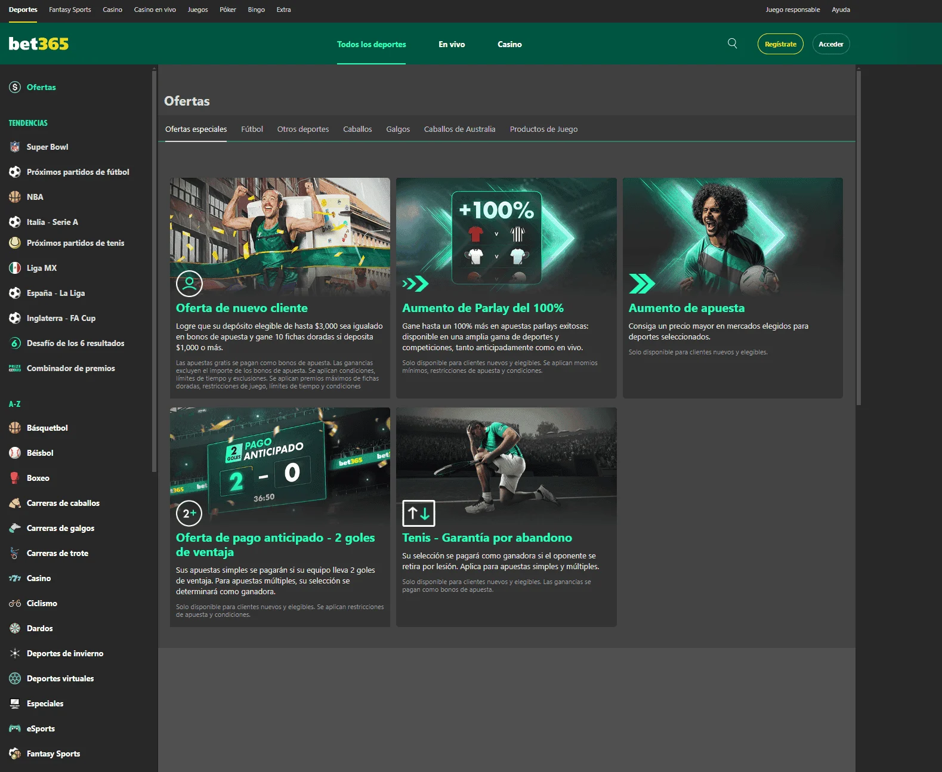Open the search magnifier icon
Image resolution: width=942 pixels, height=772 pixels.
tap(733, 44)
